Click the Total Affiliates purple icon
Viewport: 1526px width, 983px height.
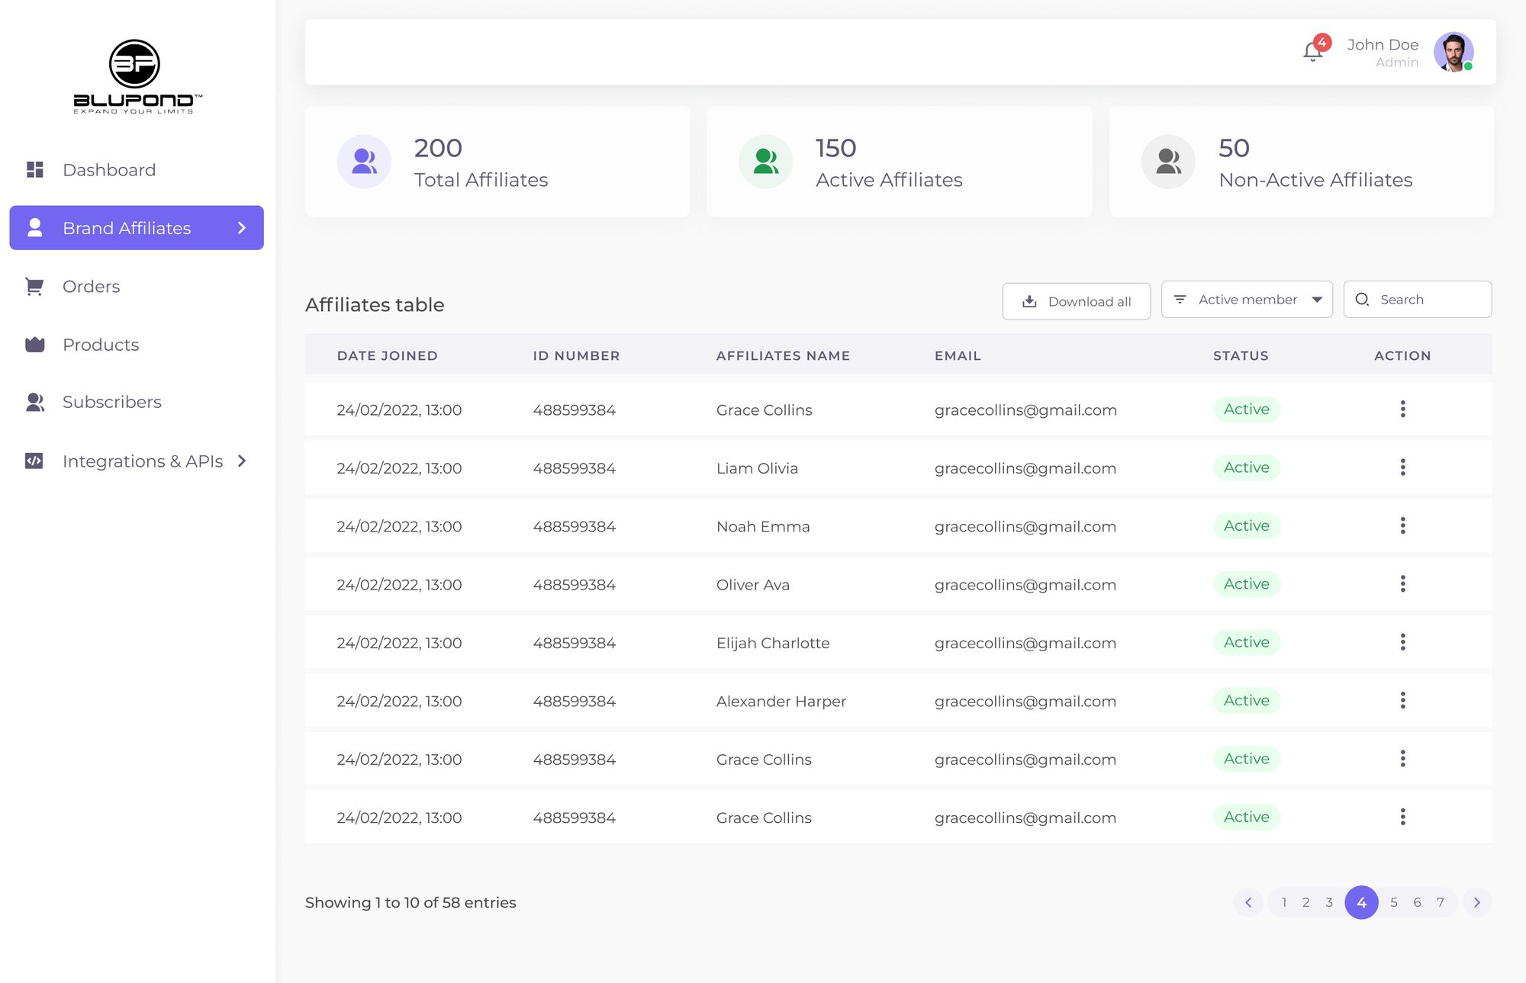(364, 162)
